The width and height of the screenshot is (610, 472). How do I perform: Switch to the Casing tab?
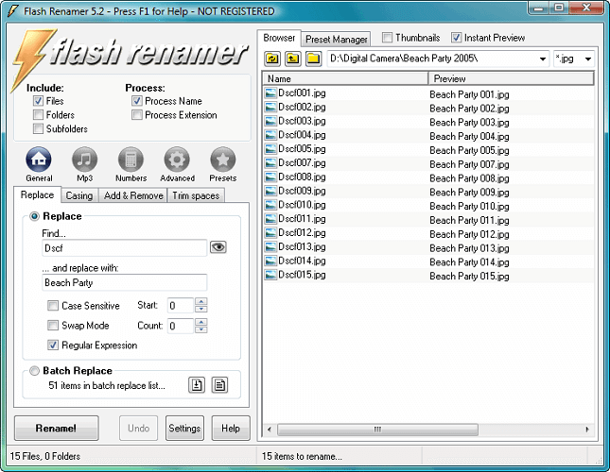78,196
